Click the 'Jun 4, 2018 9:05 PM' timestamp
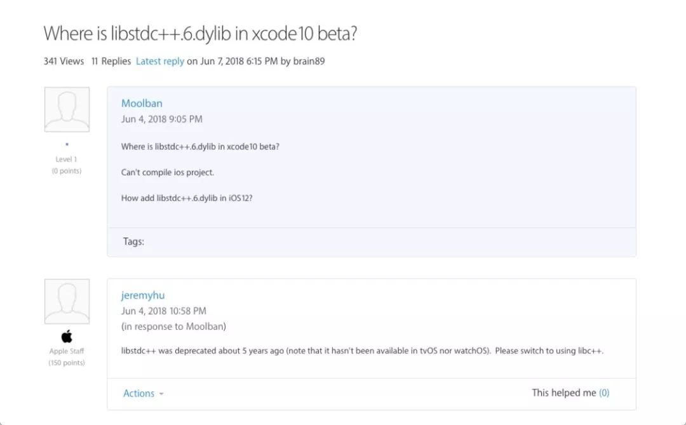 coord(162,119)
